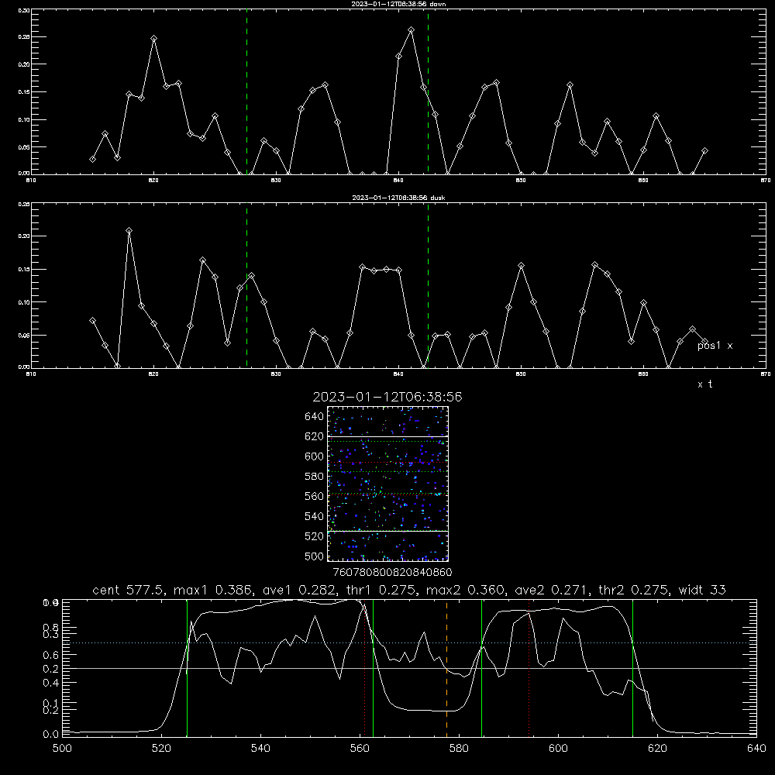Click the dawn plot title at top

click(398, 4)
